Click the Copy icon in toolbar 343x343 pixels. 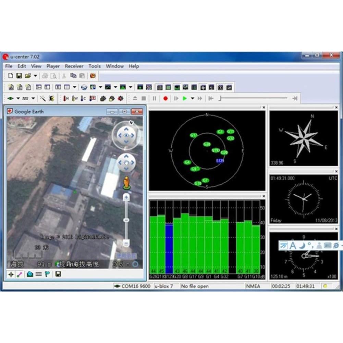[73, 76]
